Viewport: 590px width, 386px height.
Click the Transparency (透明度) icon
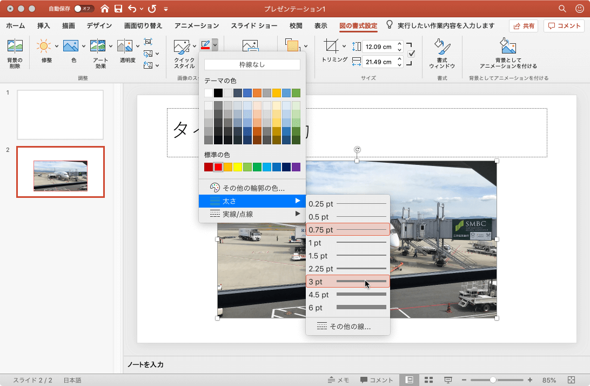click(x=125, y=46)
